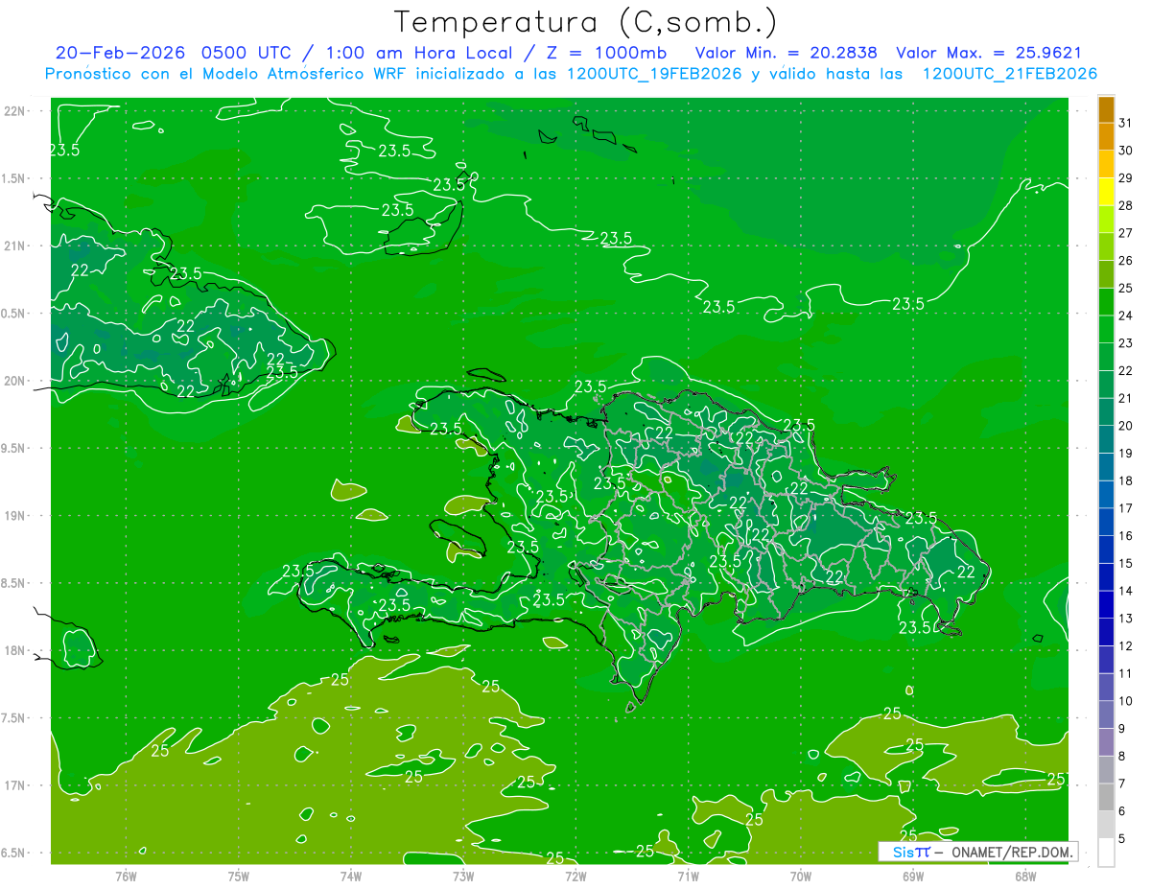Pick the light gray swatch between 5 and 6
Viewport: 1151px width, 889px height.
click(1106, 825)
